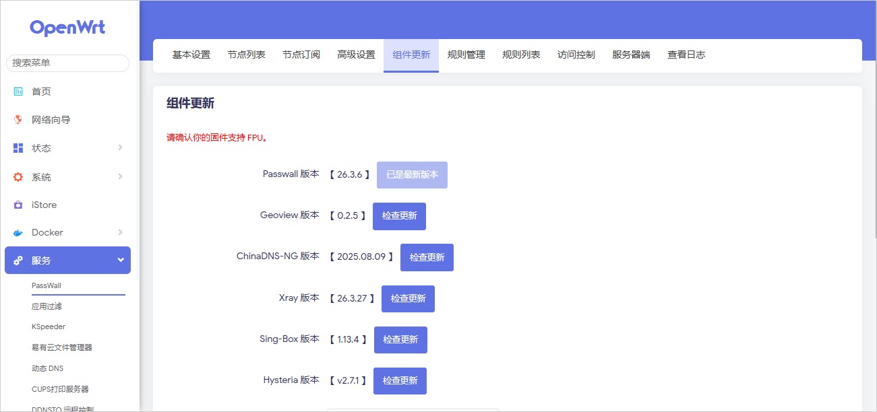This screenshot has width=877, height=412.
Task: Check for Sing-Box updates
Action: (400, 340)
